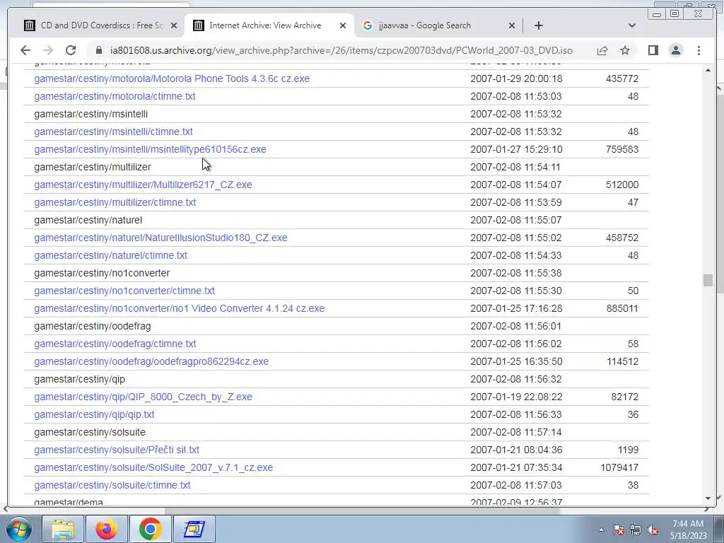
Task: Open qip/qip.txt link
Action: (x=94, y=414)
